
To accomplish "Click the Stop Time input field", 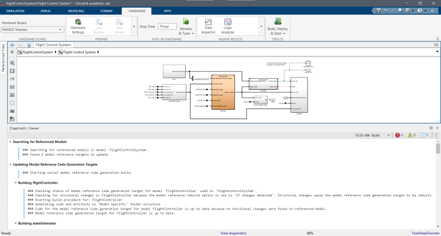I will click(x=168, y=26).
